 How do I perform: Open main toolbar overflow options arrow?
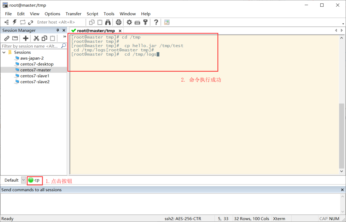click(x=343, y=24)
